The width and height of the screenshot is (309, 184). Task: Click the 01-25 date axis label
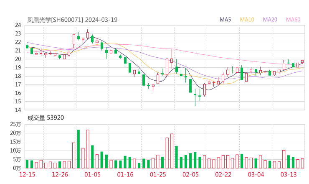point(158,174)
